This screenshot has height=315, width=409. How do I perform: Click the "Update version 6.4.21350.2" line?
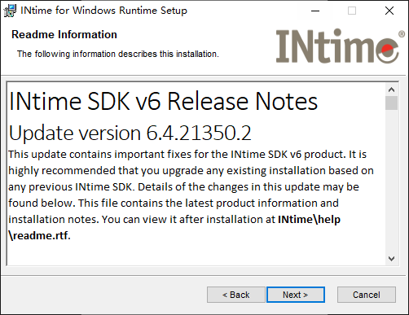click(x=130, y=133)
